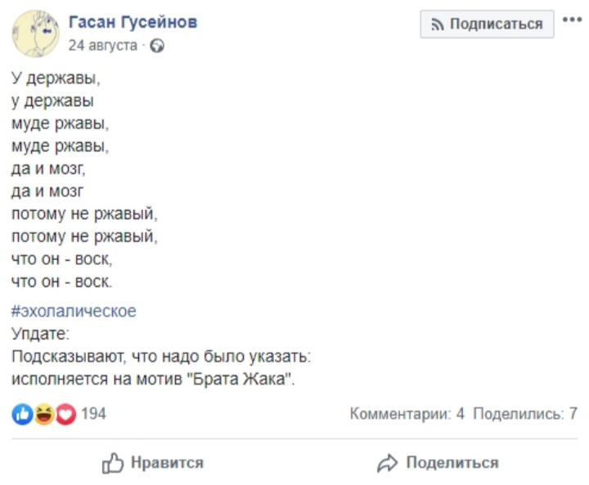Click the red heart Love reaction icon
This screenshot has width=589, height=485.
[x=65, y=414]
